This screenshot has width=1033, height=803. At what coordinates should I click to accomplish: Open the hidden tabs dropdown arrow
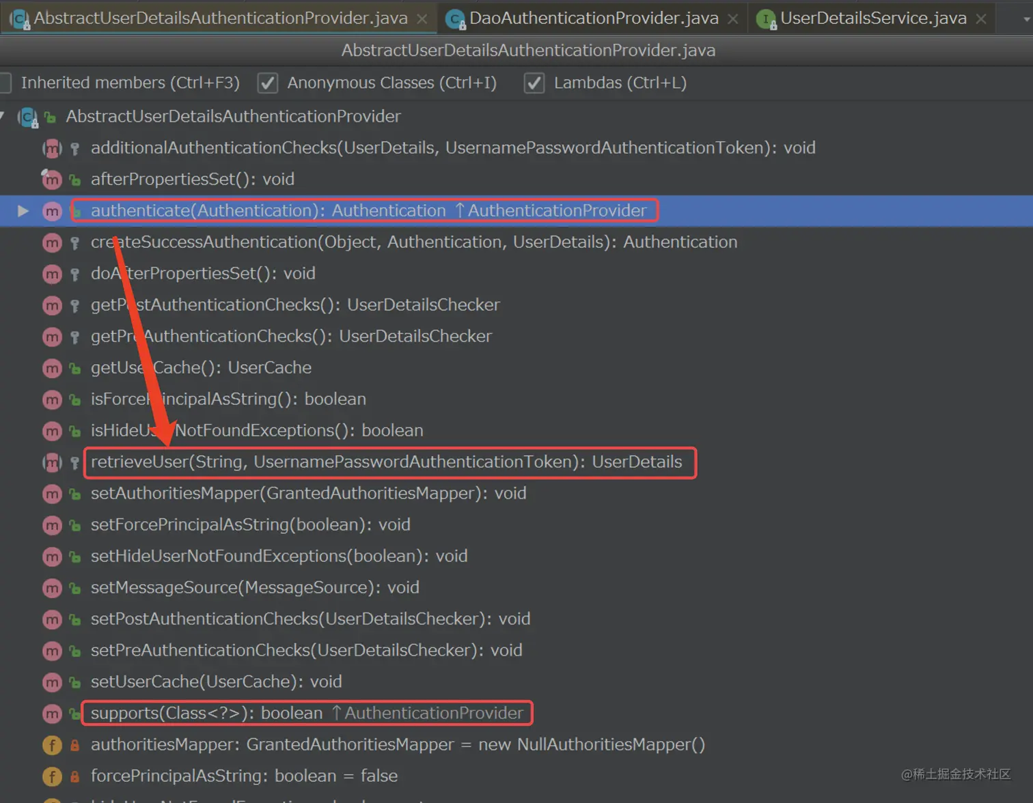(x=1026, y=19)
